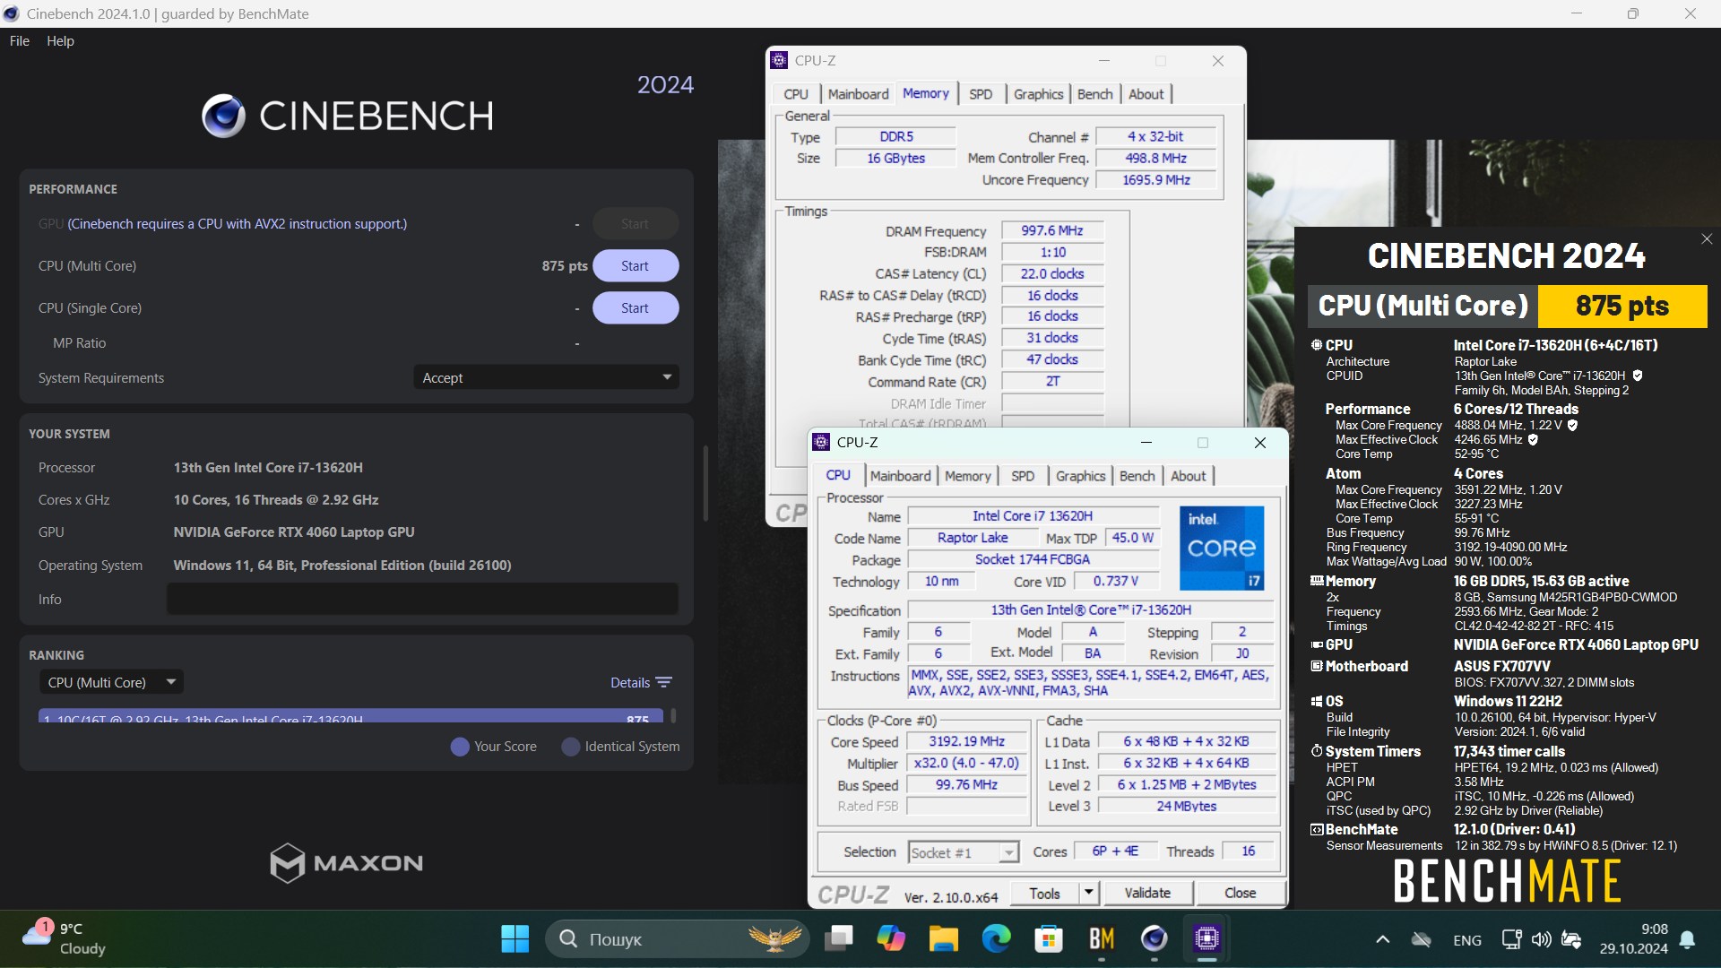This screenshot has height=968, width=1721.
Task: Open BenchMate from the taskbar
Action: (1101, 939)
